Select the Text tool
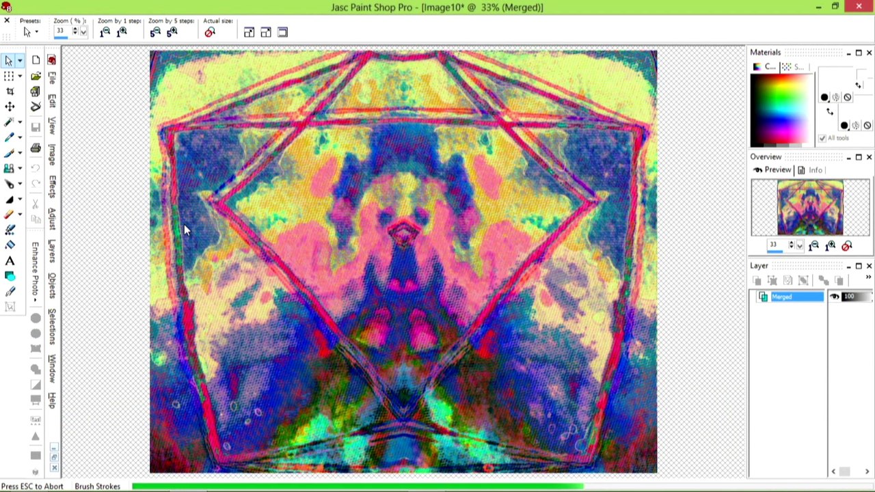Viewport: 875px width, 492px height. (x=10, y=261)
